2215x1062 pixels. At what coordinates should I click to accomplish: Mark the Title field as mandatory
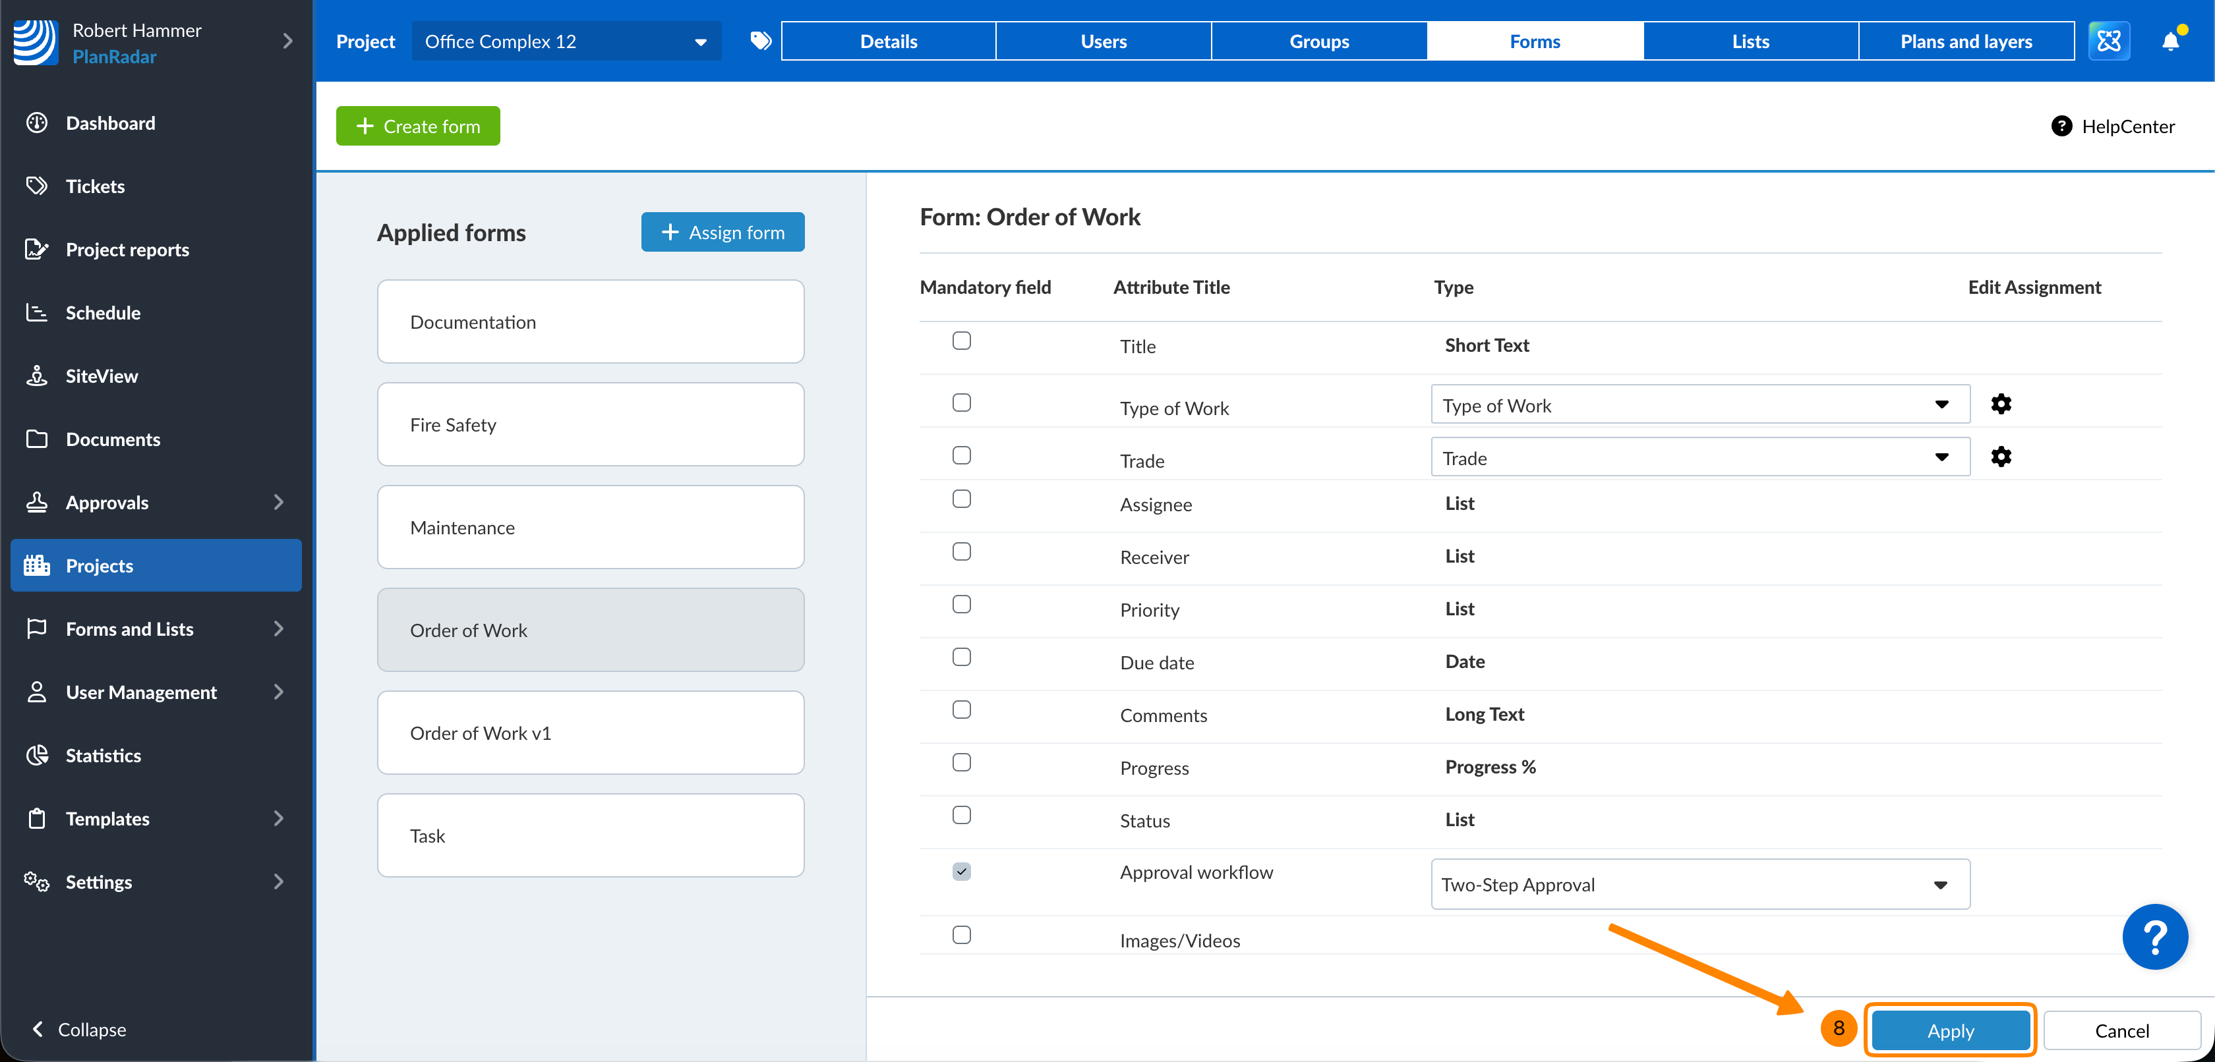pos(961,341)
